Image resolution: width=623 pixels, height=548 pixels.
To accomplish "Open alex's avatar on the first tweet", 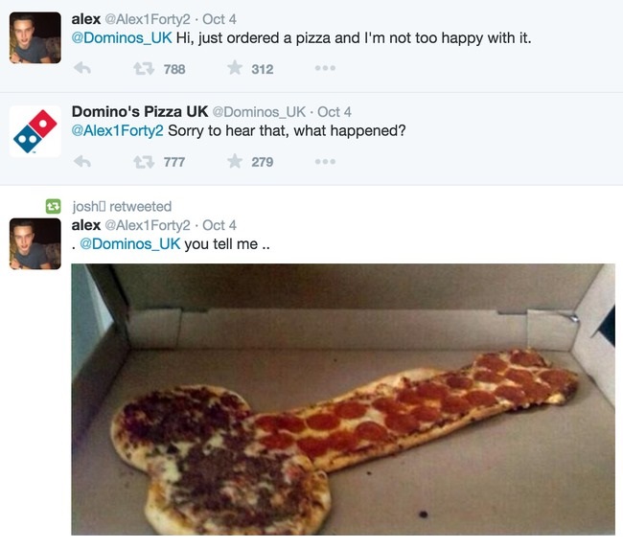I will pos(35,38).
